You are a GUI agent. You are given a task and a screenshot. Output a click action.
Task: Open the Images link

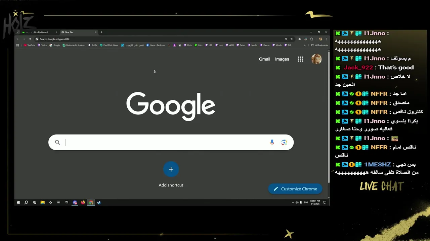click(282, 59)
